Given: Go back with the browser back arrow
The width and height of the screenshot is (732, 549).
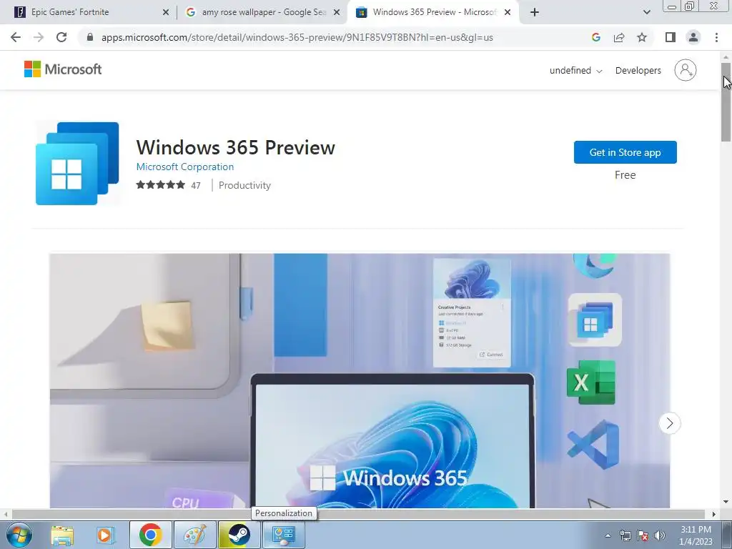Looking at the screenshot, I should coord(16,37).
